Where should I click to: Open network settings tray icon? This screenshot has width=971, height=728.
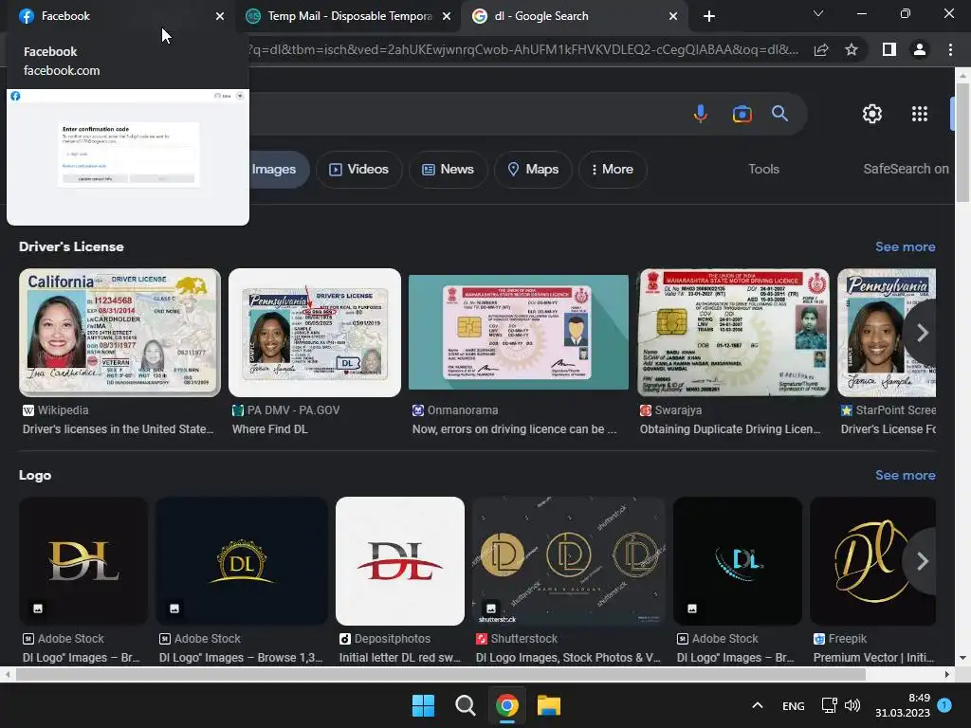(x=829, y=705)
